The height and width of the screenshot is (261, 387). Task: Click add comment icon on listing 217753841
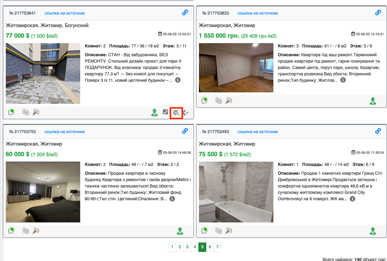[x=11, y=112]
